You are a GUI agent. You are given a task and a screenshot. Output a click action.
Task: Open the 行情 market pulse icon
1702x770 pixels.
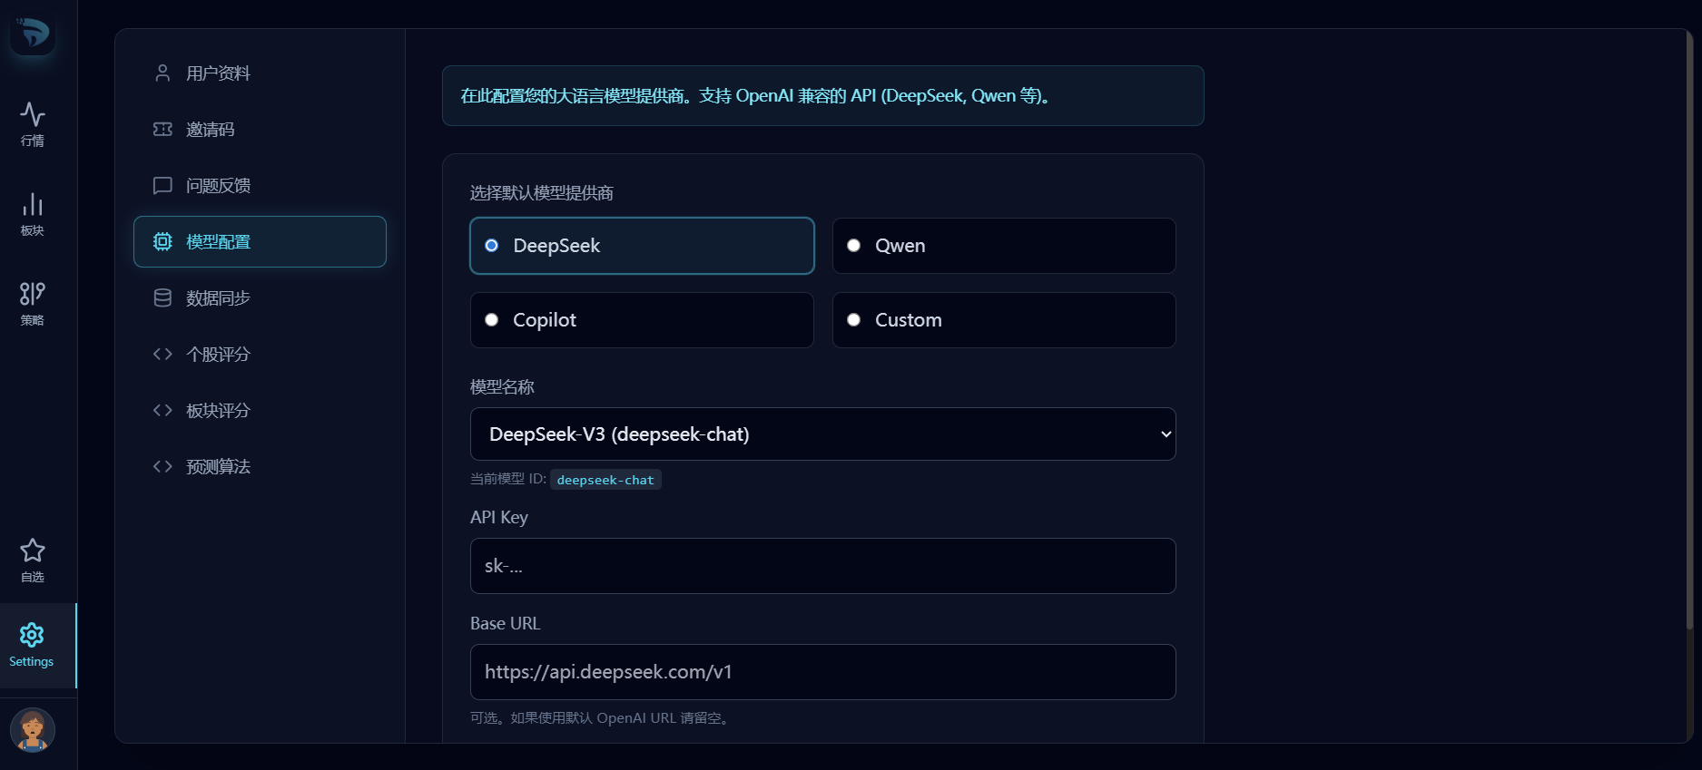(x=33, y=114)
